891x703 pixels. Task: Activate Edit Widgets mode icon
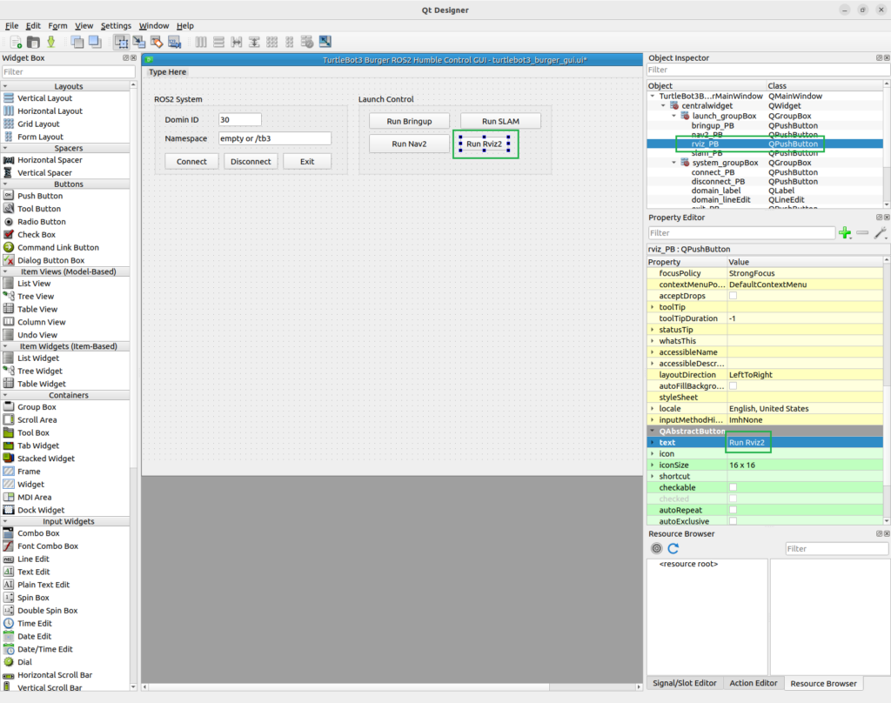pyautogui.click(x=121, y=42)
